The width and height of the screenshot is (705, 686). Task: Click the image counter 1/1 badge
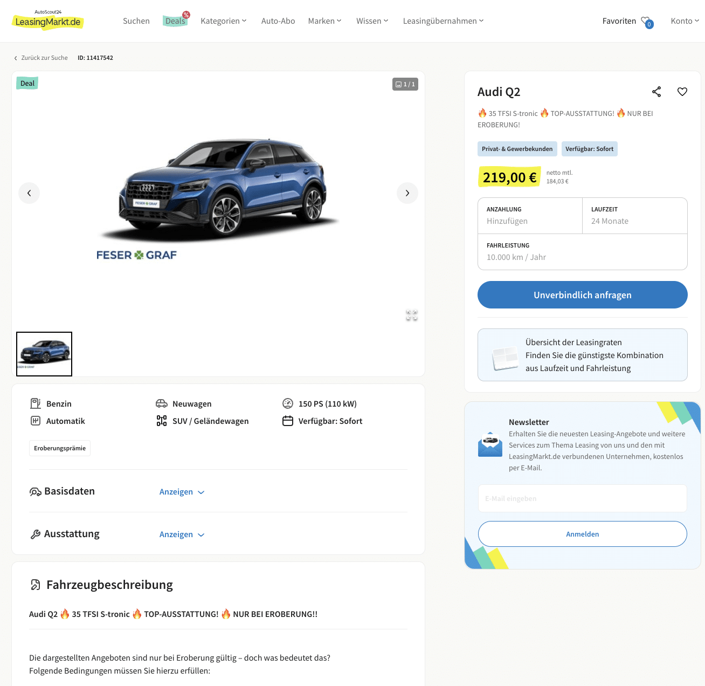pyautogui.click(x=405, y=84)
